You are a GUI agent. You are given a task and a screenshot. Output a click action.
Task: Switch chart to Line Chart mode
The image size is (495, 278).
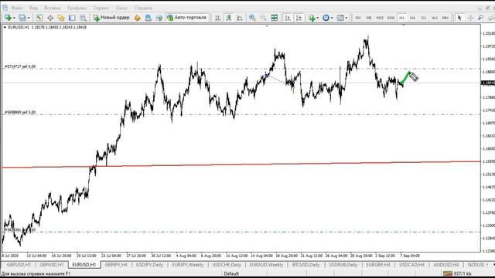(240, 18)
